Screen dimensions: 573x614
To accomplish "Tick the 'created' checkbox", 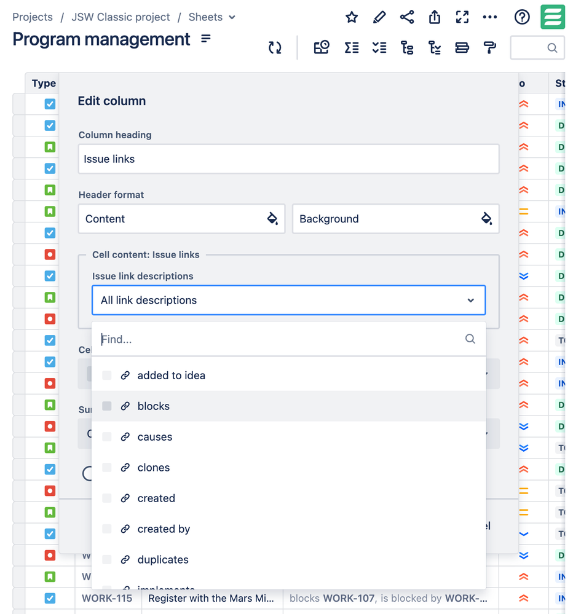I will point(106,498).
